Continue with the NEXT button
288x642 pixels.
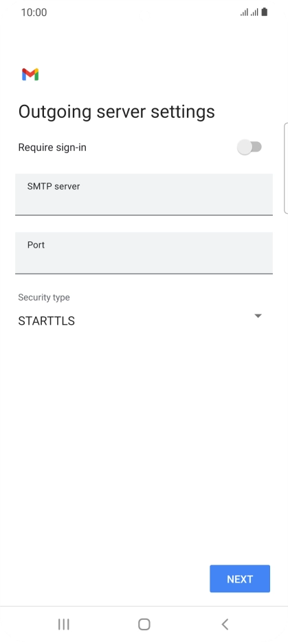[x=240, y=579]
